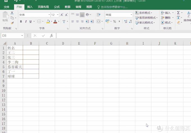
Task: Toggle Bold formatting
Action: (21, 22)
